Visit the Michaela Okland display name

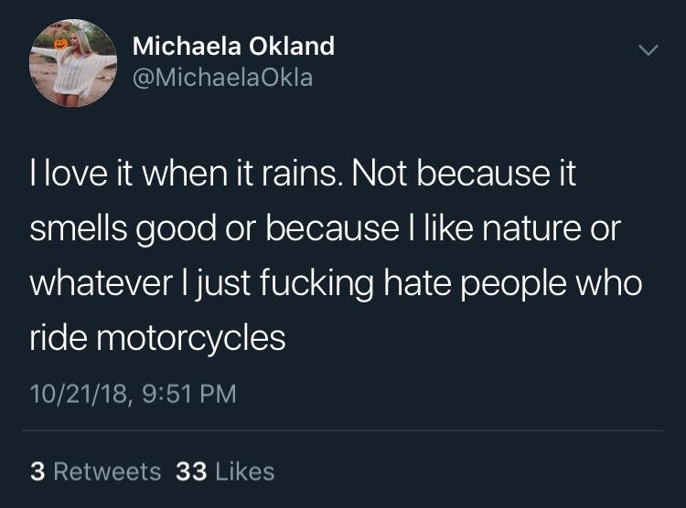(233, 46)
